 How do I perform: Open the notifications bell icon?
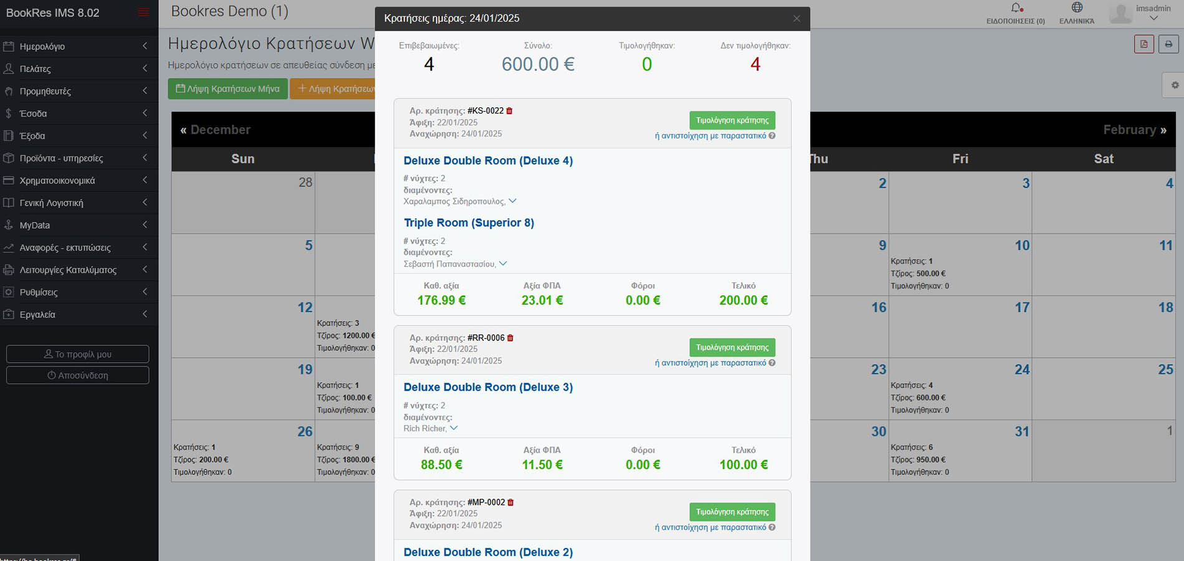[x=1016, y=8]
